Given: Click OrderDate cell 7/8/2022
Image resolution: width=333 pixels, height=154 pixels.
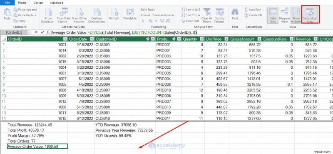Looking at the screenshot, I should [x=81, y=101].
